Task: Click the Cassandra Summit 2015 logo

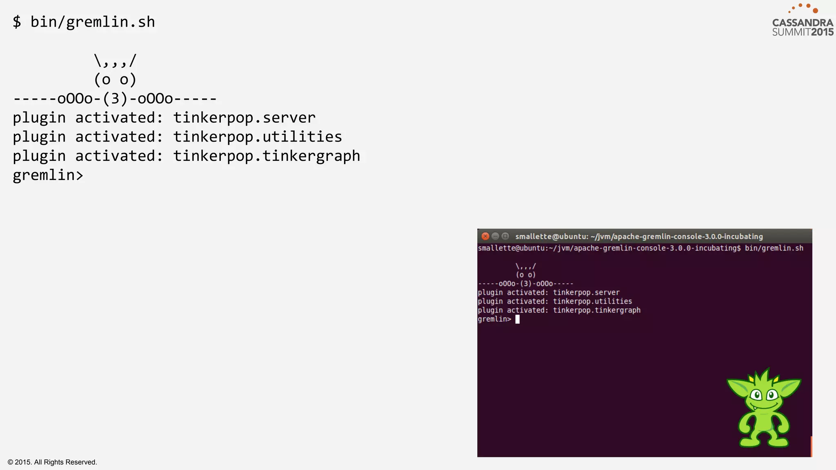Action: pos(803,27)
